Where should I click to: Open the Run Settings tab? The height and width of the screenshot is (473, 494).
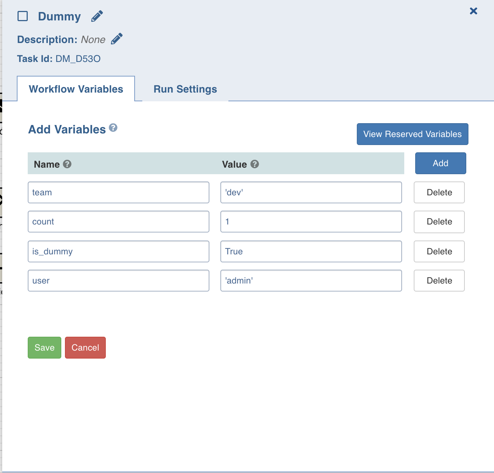click(x=185, y=89)
